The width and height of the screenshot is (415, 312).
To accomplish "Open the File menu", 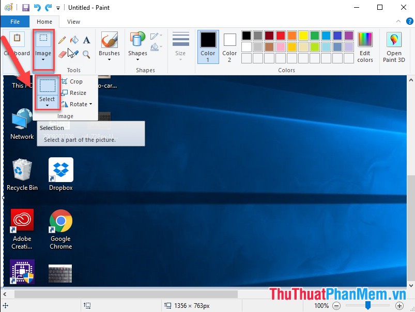I will (15, 22).
